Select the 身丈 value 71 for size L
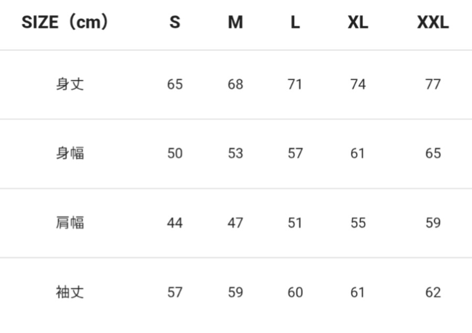Viewport: 472px width, 333px height. (x=295, y=84)
